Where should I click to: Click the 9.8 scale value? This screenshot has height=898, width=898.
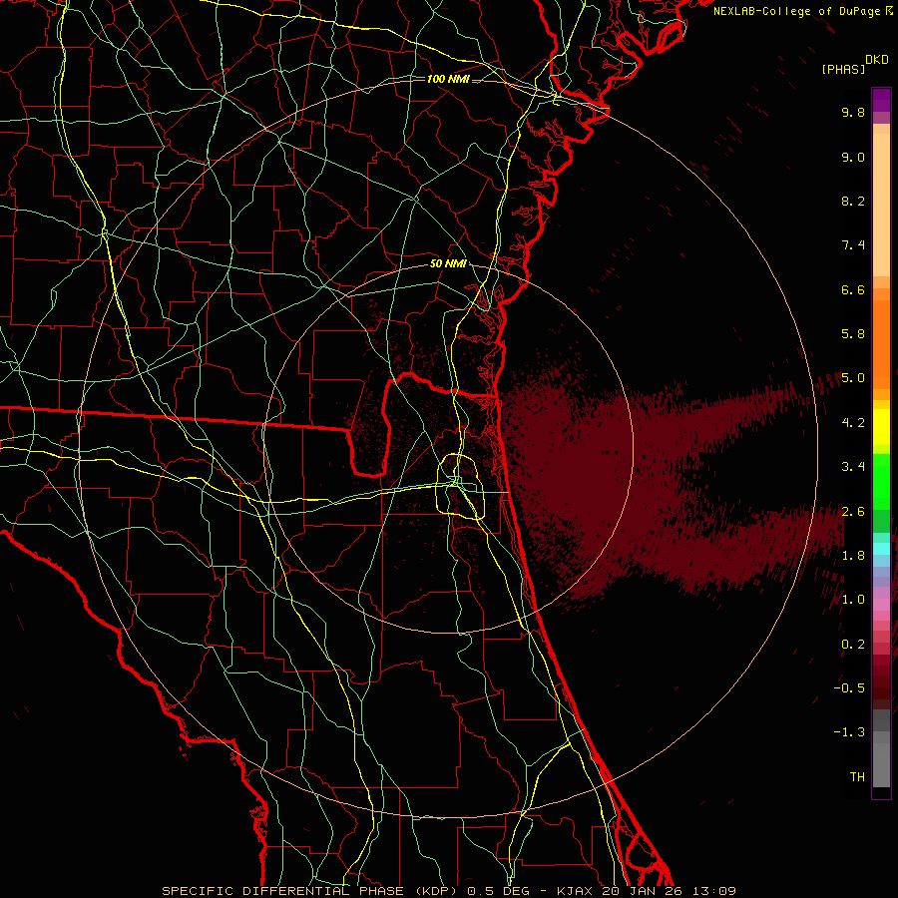coord(853,112)
